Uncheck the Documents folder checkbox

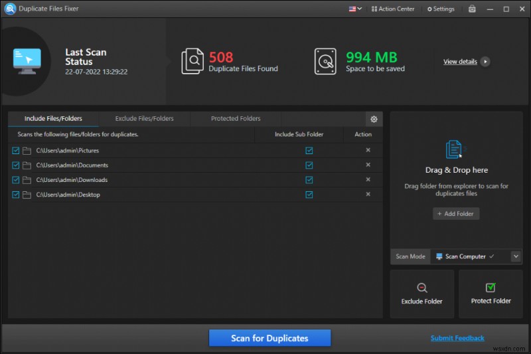[15, 165]
